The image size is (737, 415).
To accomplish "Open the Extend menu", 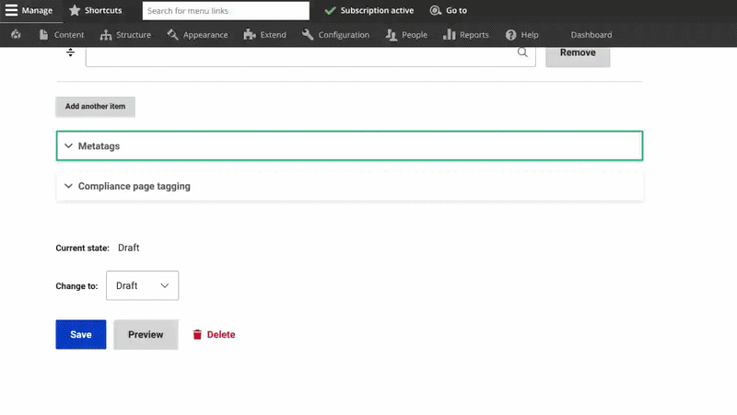I will pos(273,35).
